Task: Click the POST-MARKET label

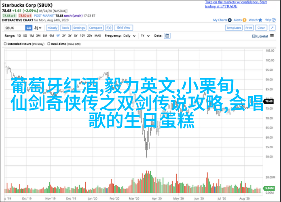Action: pos(44,16)
